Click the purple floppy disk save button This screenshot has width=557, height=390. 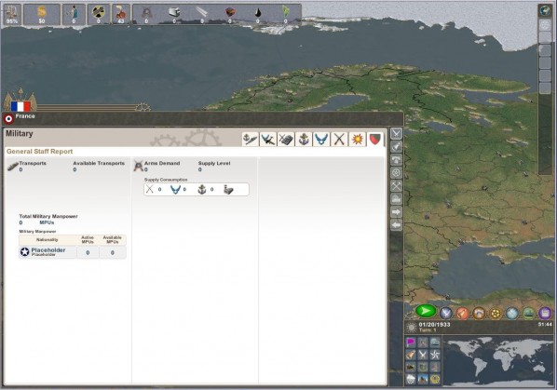pyautogui.click(x=545, y=313)
